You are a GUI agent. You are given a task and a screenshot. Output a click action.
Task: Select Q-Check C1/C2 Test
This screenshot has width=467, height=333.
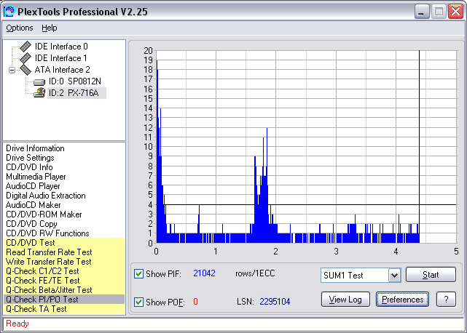[x=64, y=271]
